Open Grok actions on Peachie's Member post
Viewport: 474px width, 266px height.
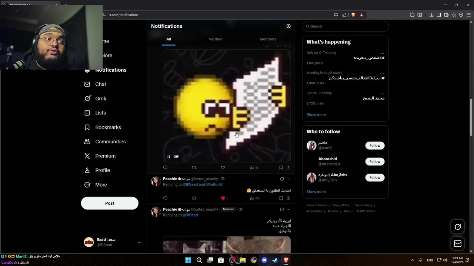click(282, 209)
